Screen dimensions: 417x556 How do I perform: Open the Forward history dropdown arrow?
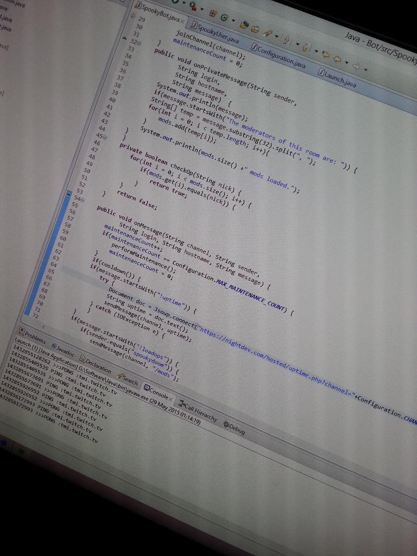(x=365, y=69)
